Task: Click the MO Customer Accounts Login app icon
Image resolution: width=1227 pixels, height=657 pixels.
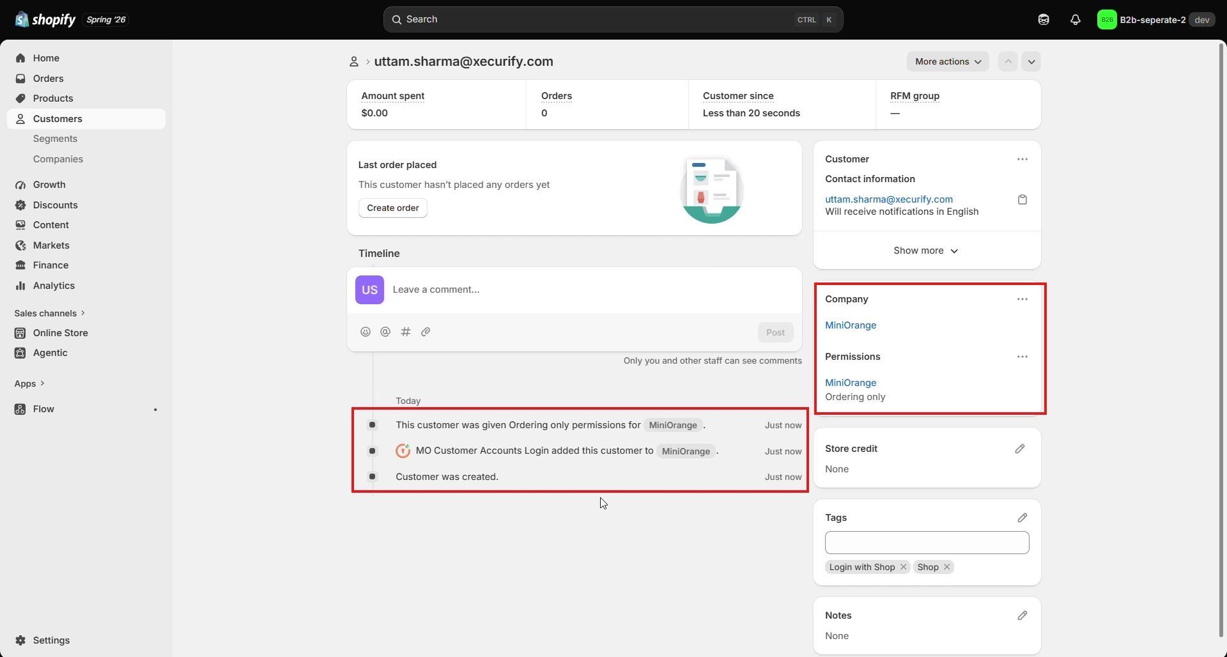Action: tap(403, 451)
